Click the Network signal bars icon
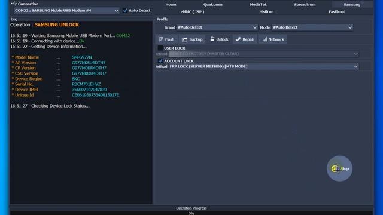383x215 pixels. click(x=264, y=39)
